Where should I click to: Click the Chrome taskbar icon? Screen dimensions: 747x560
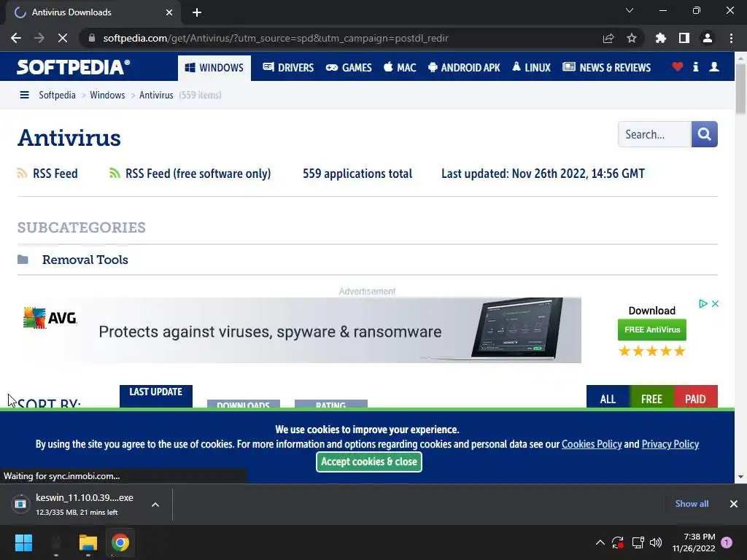pos(120,542)
